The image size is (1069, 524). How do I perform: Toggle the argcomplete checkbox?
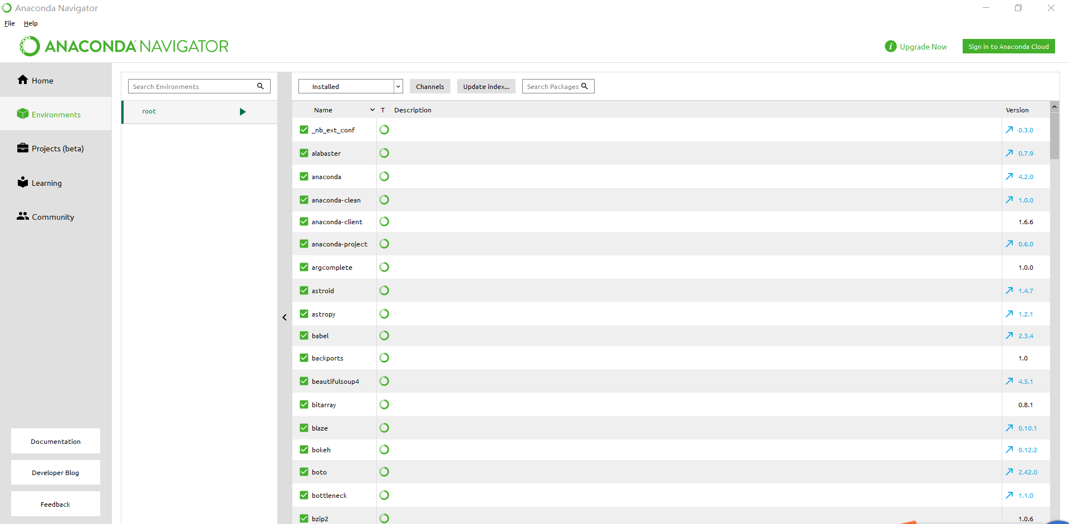tap(304, 267)
